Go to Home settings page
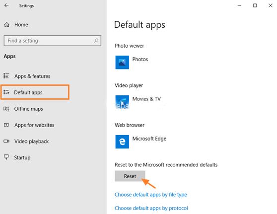This screenshot has width=277, height=214. pyautogui.click(x=21, y=24)
